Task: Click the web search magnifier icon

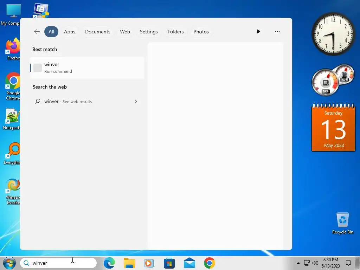Action: pos(38,101)
